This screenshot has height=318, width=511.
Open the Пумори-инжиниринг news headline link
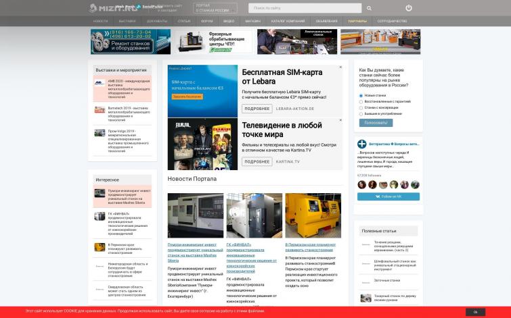pyautogui.click(x=195, y=253)
